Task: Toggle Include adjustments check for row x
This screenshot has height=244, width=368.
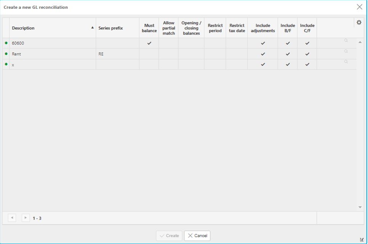Action: pyautogui.click(x=263, y=64)
